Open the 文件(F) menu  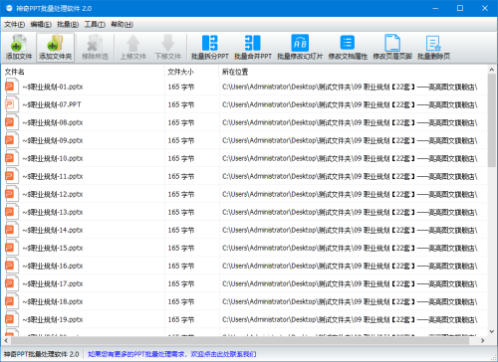[x=15, y=25]
